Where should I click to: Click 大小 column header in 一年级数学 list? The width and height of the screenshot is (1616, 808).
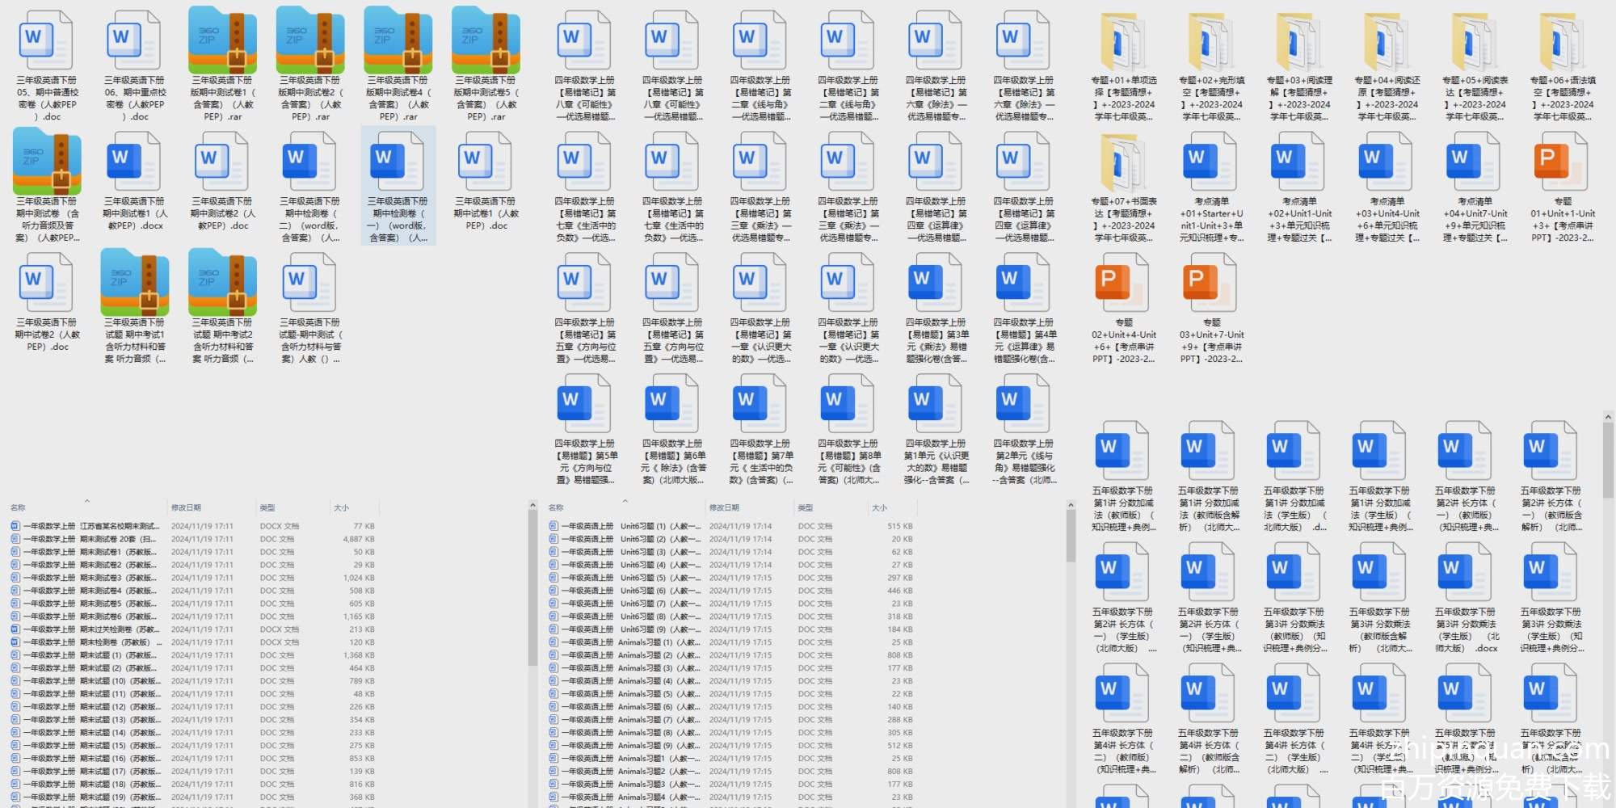(342, 507)
